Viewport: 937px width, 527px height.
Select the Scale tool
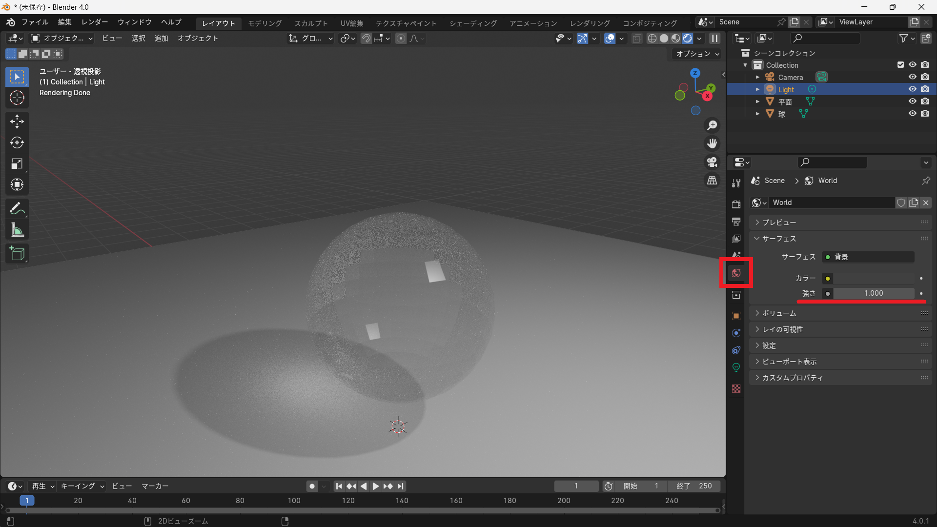coord(17,164)
